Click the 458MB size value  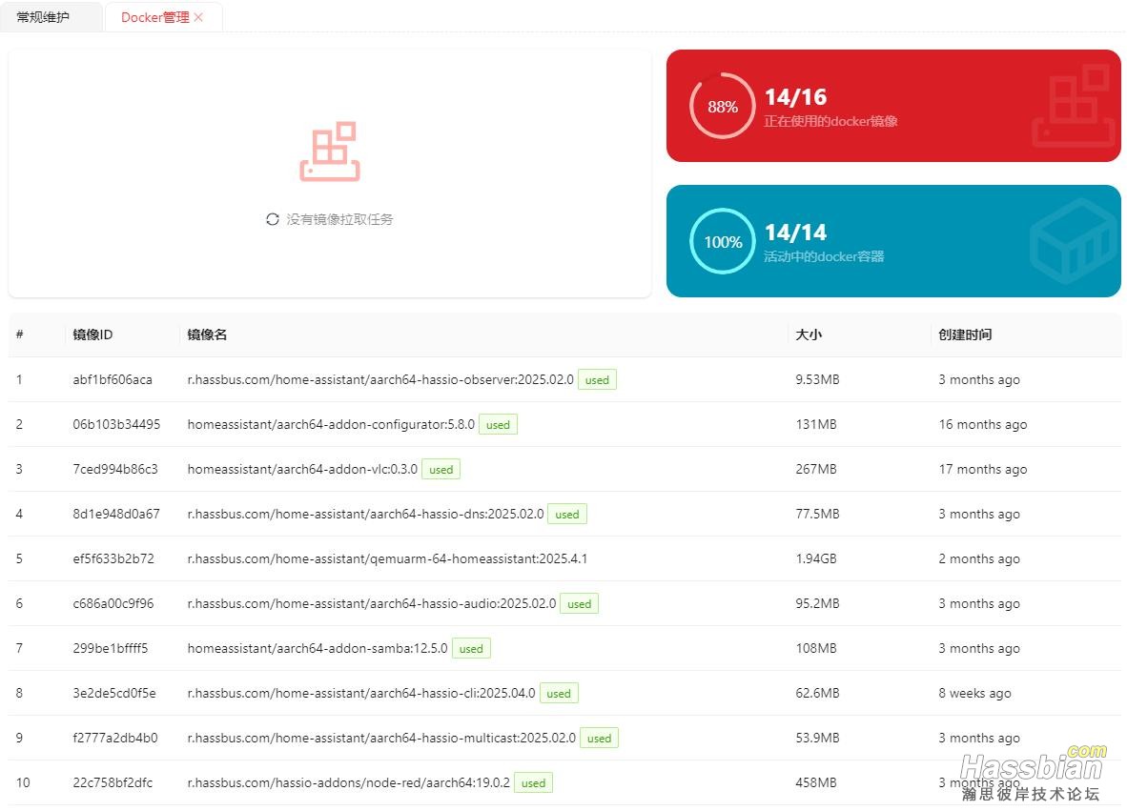pyautogui.click(x=816, y=782)
